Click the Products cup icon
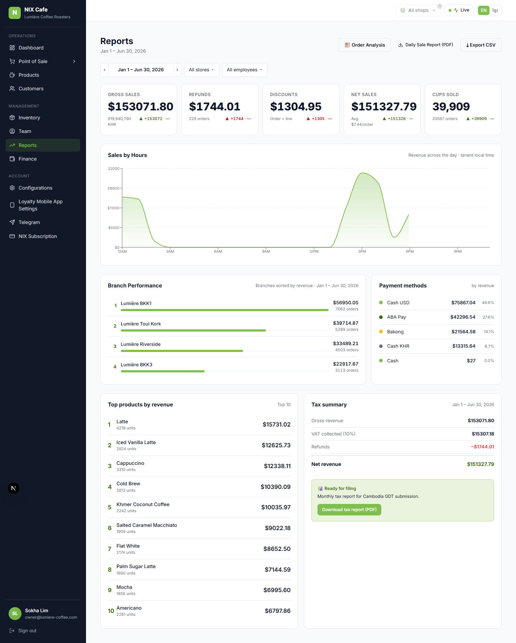This screenshot has width=516, height=643. click(12, 75)
